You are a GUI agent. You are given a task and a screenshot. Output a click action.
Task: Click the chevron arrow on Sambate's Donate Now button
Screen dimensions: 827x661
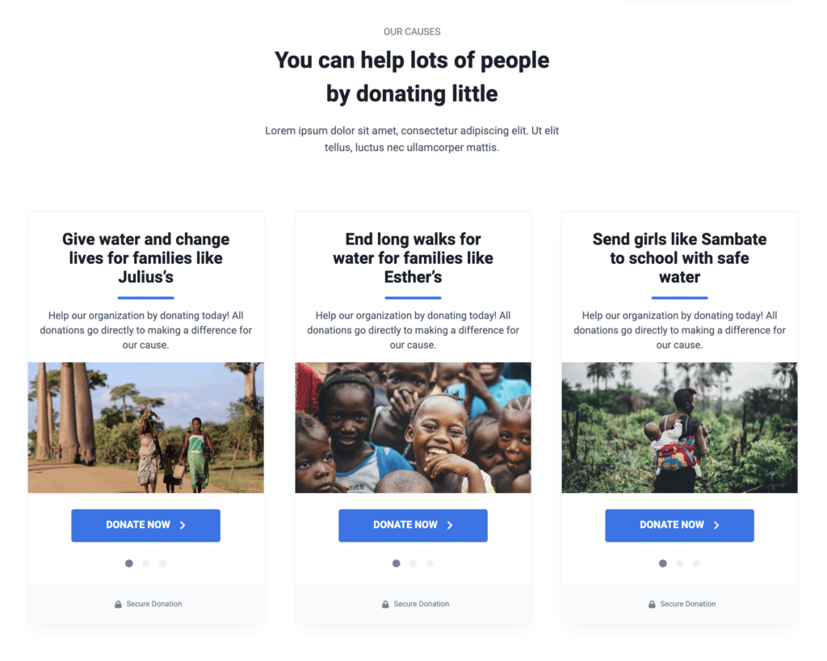[x=716, y=525]
